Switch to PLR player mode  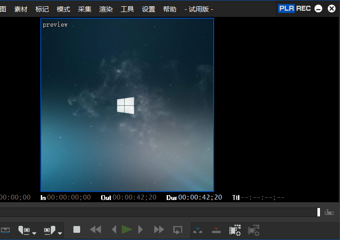point(286,8)
